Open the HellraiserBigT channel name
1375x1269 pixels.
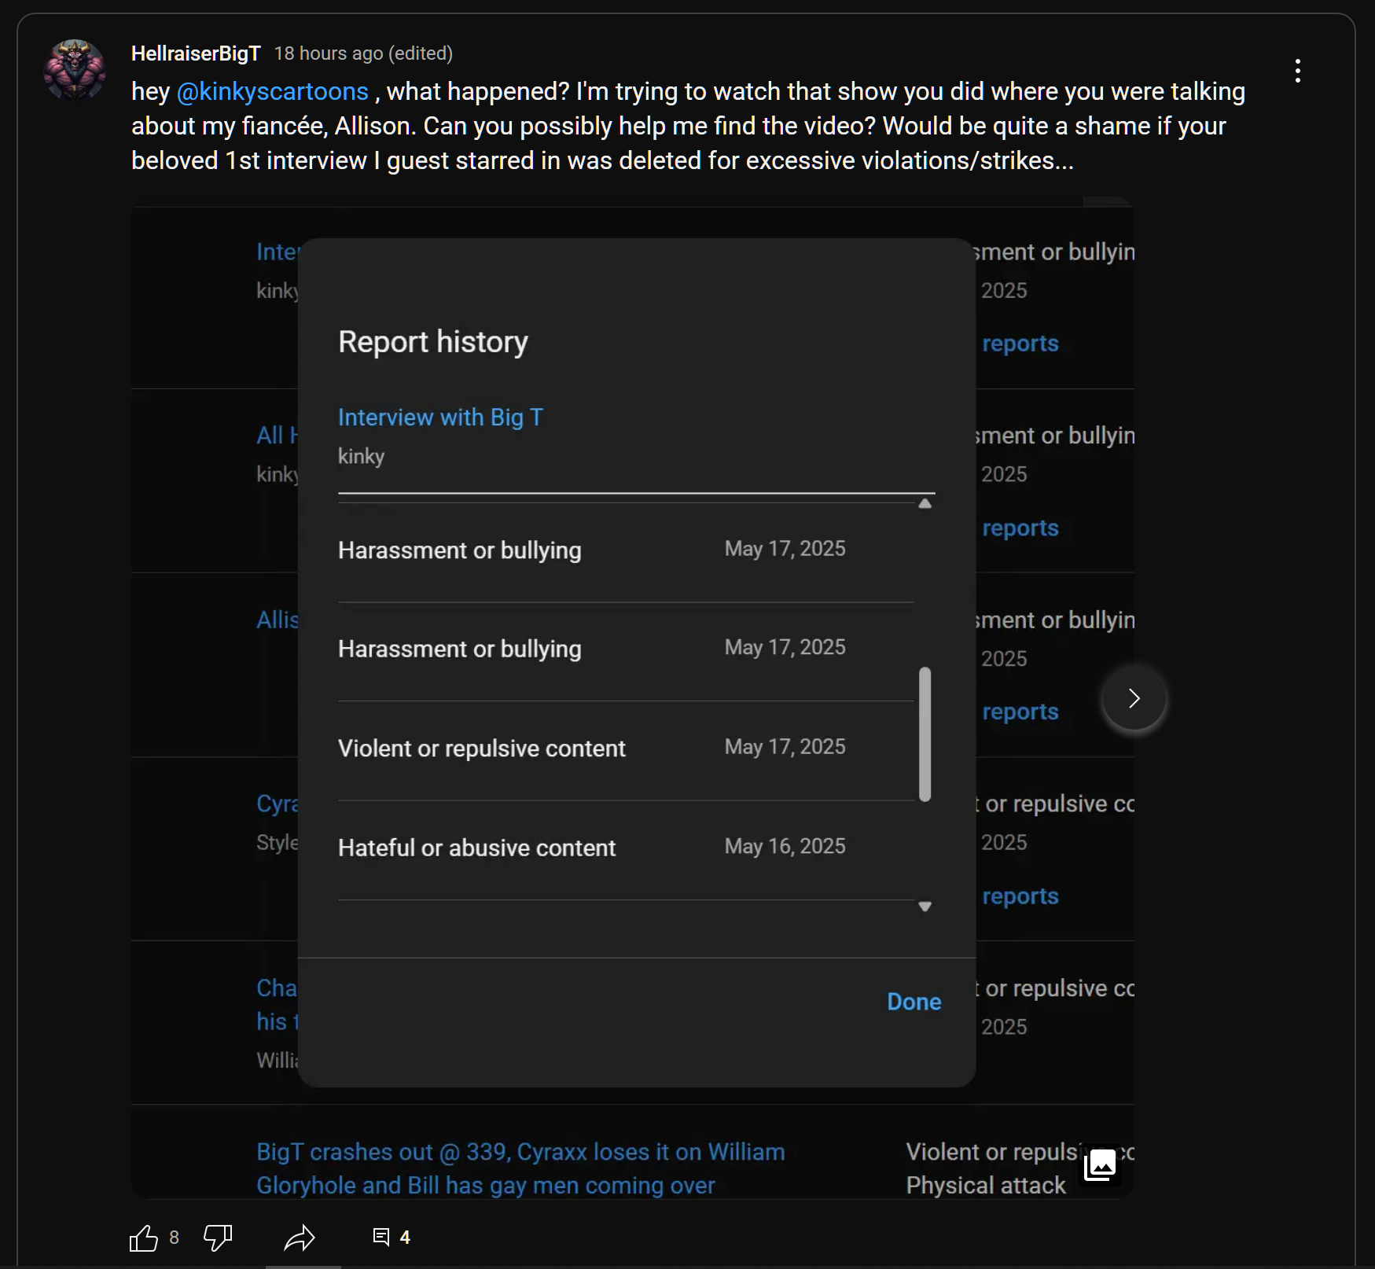[x=196, y=53]
